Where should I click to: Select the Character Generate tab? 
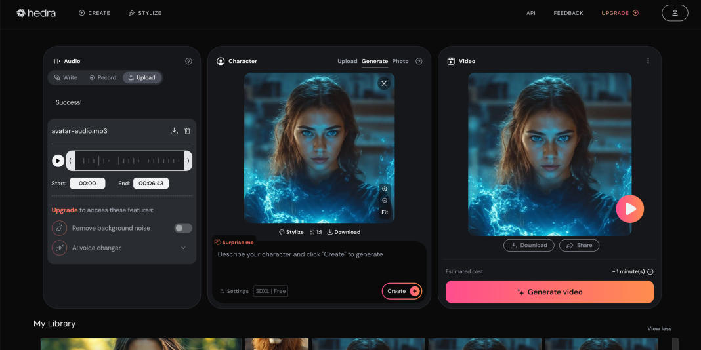pos(375,61)
